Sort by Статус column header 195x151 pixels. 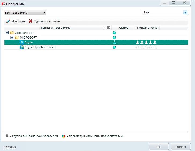click(123, 28)
